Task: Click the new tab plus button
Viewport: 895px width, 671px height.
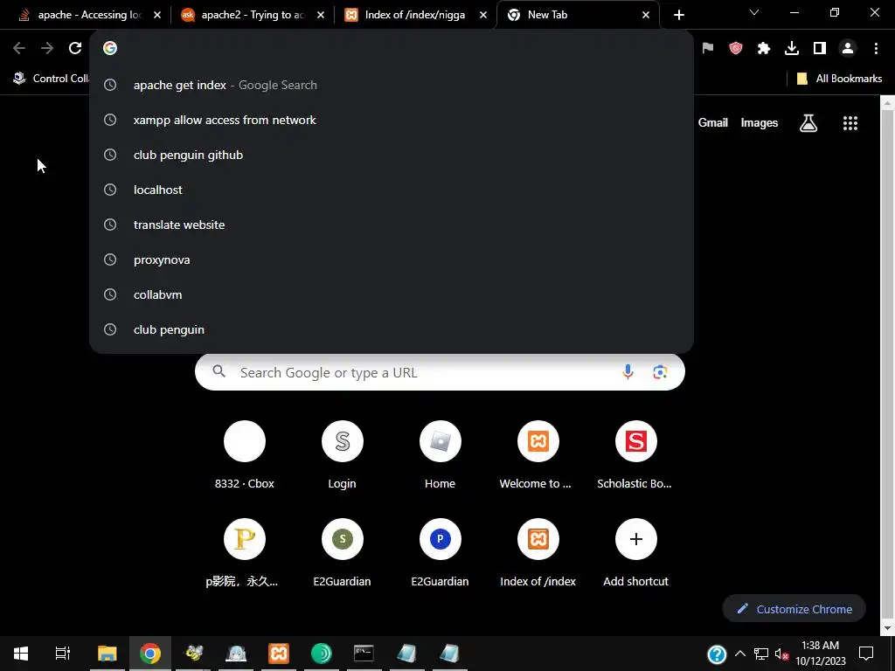Action: click(x=678, y=15)
